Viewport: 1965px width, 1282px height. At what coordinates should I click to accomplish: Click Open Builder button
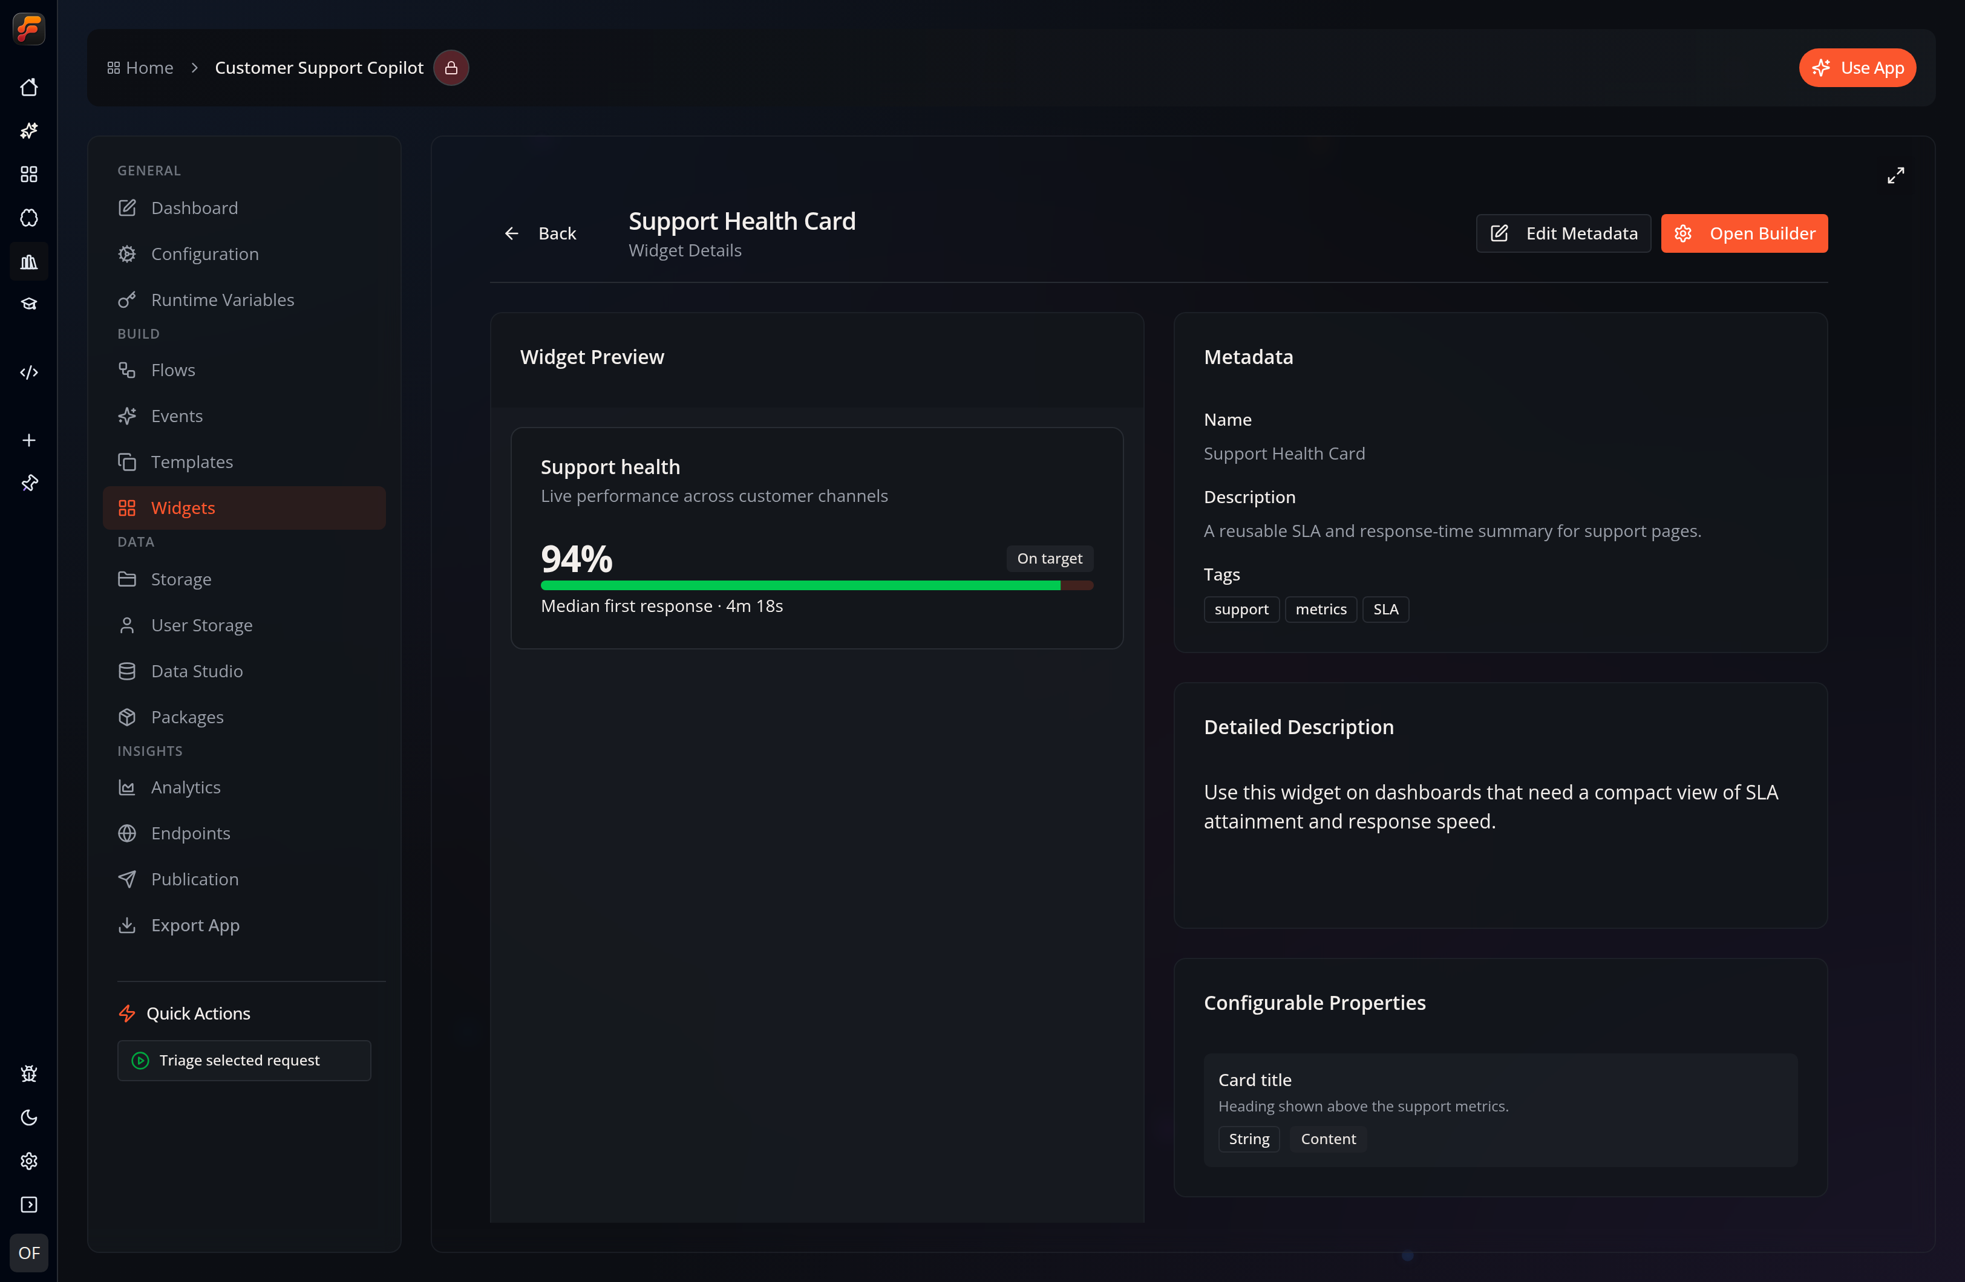pyautogui.click(x=1744, y=233)
